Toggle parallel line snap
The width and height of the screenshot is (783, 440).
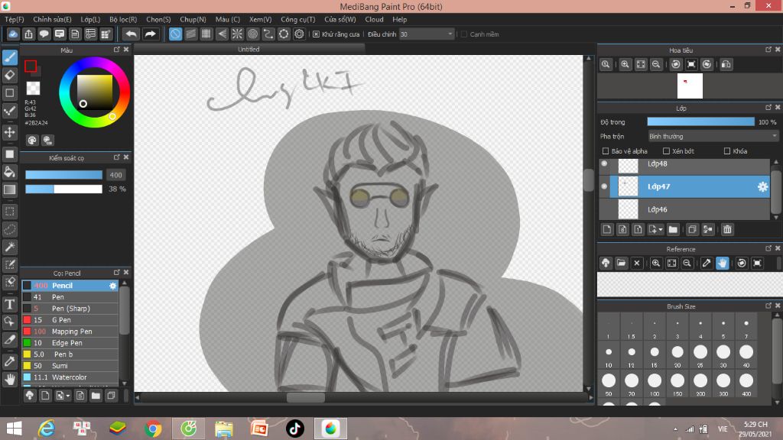(x=190, y=34)
